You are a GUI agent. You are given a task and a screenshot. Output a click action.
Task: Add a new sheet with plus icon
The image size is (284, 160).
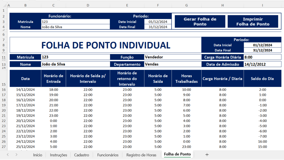coord(207,154)
